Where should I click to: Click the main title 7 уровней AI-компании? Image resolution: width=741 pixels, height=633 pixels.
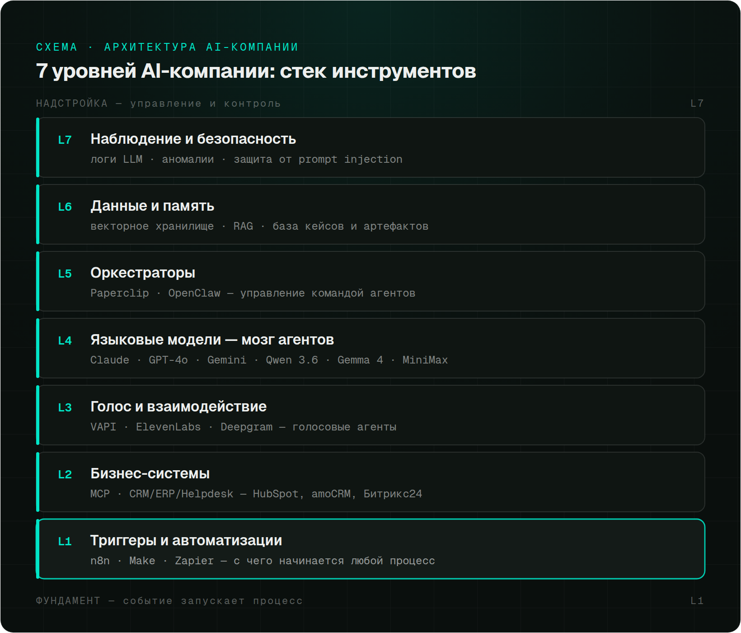[x=256, y=71]
